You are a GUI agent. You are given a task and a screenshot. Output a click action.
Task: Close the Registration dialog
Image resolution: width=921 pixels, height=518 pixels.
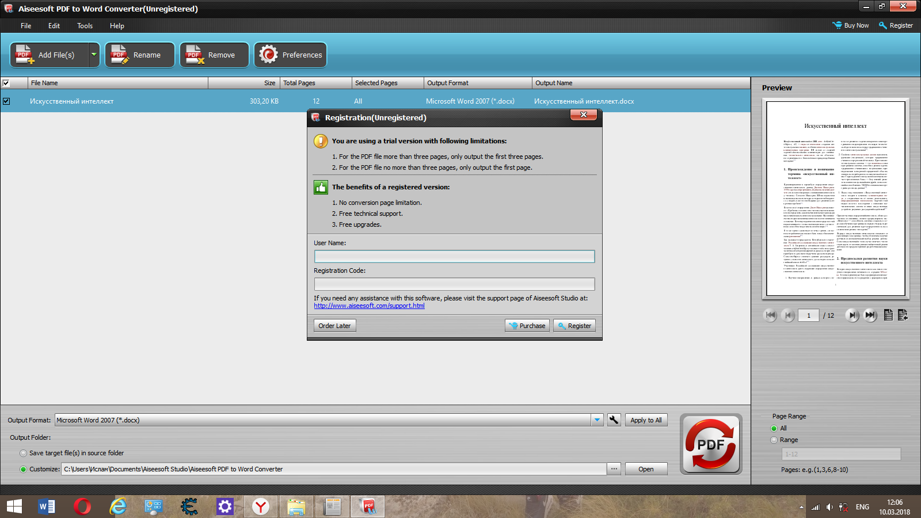(x=584, y=115)
